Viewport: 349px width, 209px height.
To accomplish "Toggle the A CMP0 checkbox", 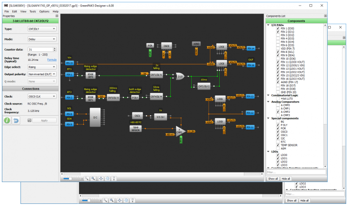I will coord(278,105).
